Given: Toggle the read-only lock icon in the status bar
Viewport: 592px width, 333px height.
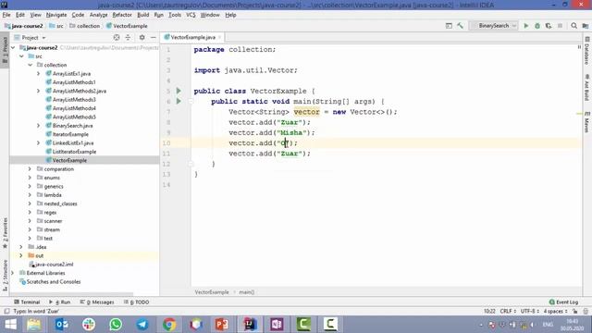Looking at the screenshot, I should 574,311.
